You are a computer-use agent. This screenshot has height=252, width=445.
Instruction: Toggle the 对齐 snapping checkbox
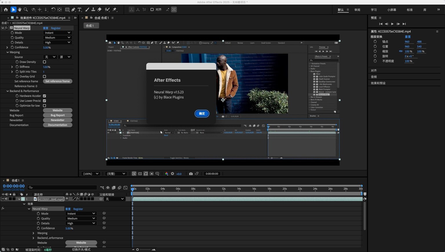point(152,10)
